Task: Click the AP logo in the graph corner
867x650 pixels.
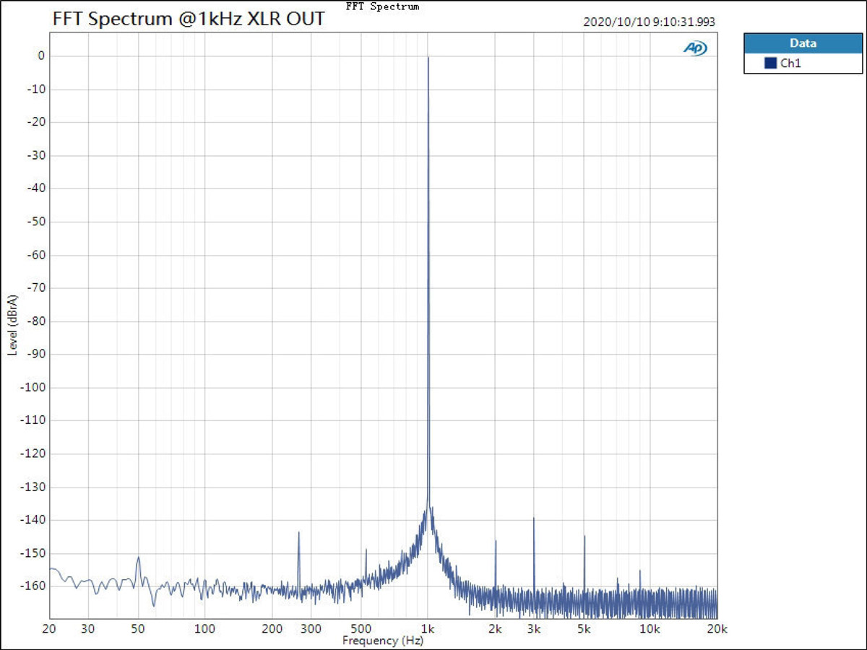Action: (x=695, y=48)
